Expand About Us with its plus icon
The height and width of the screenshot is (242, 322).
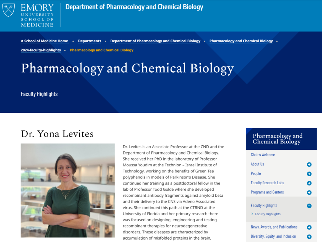pyautogui.click(x=309, y=165)
